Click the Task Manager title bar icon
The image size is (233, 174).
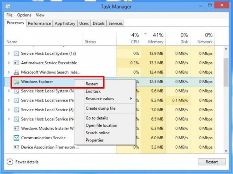(8, 6)
